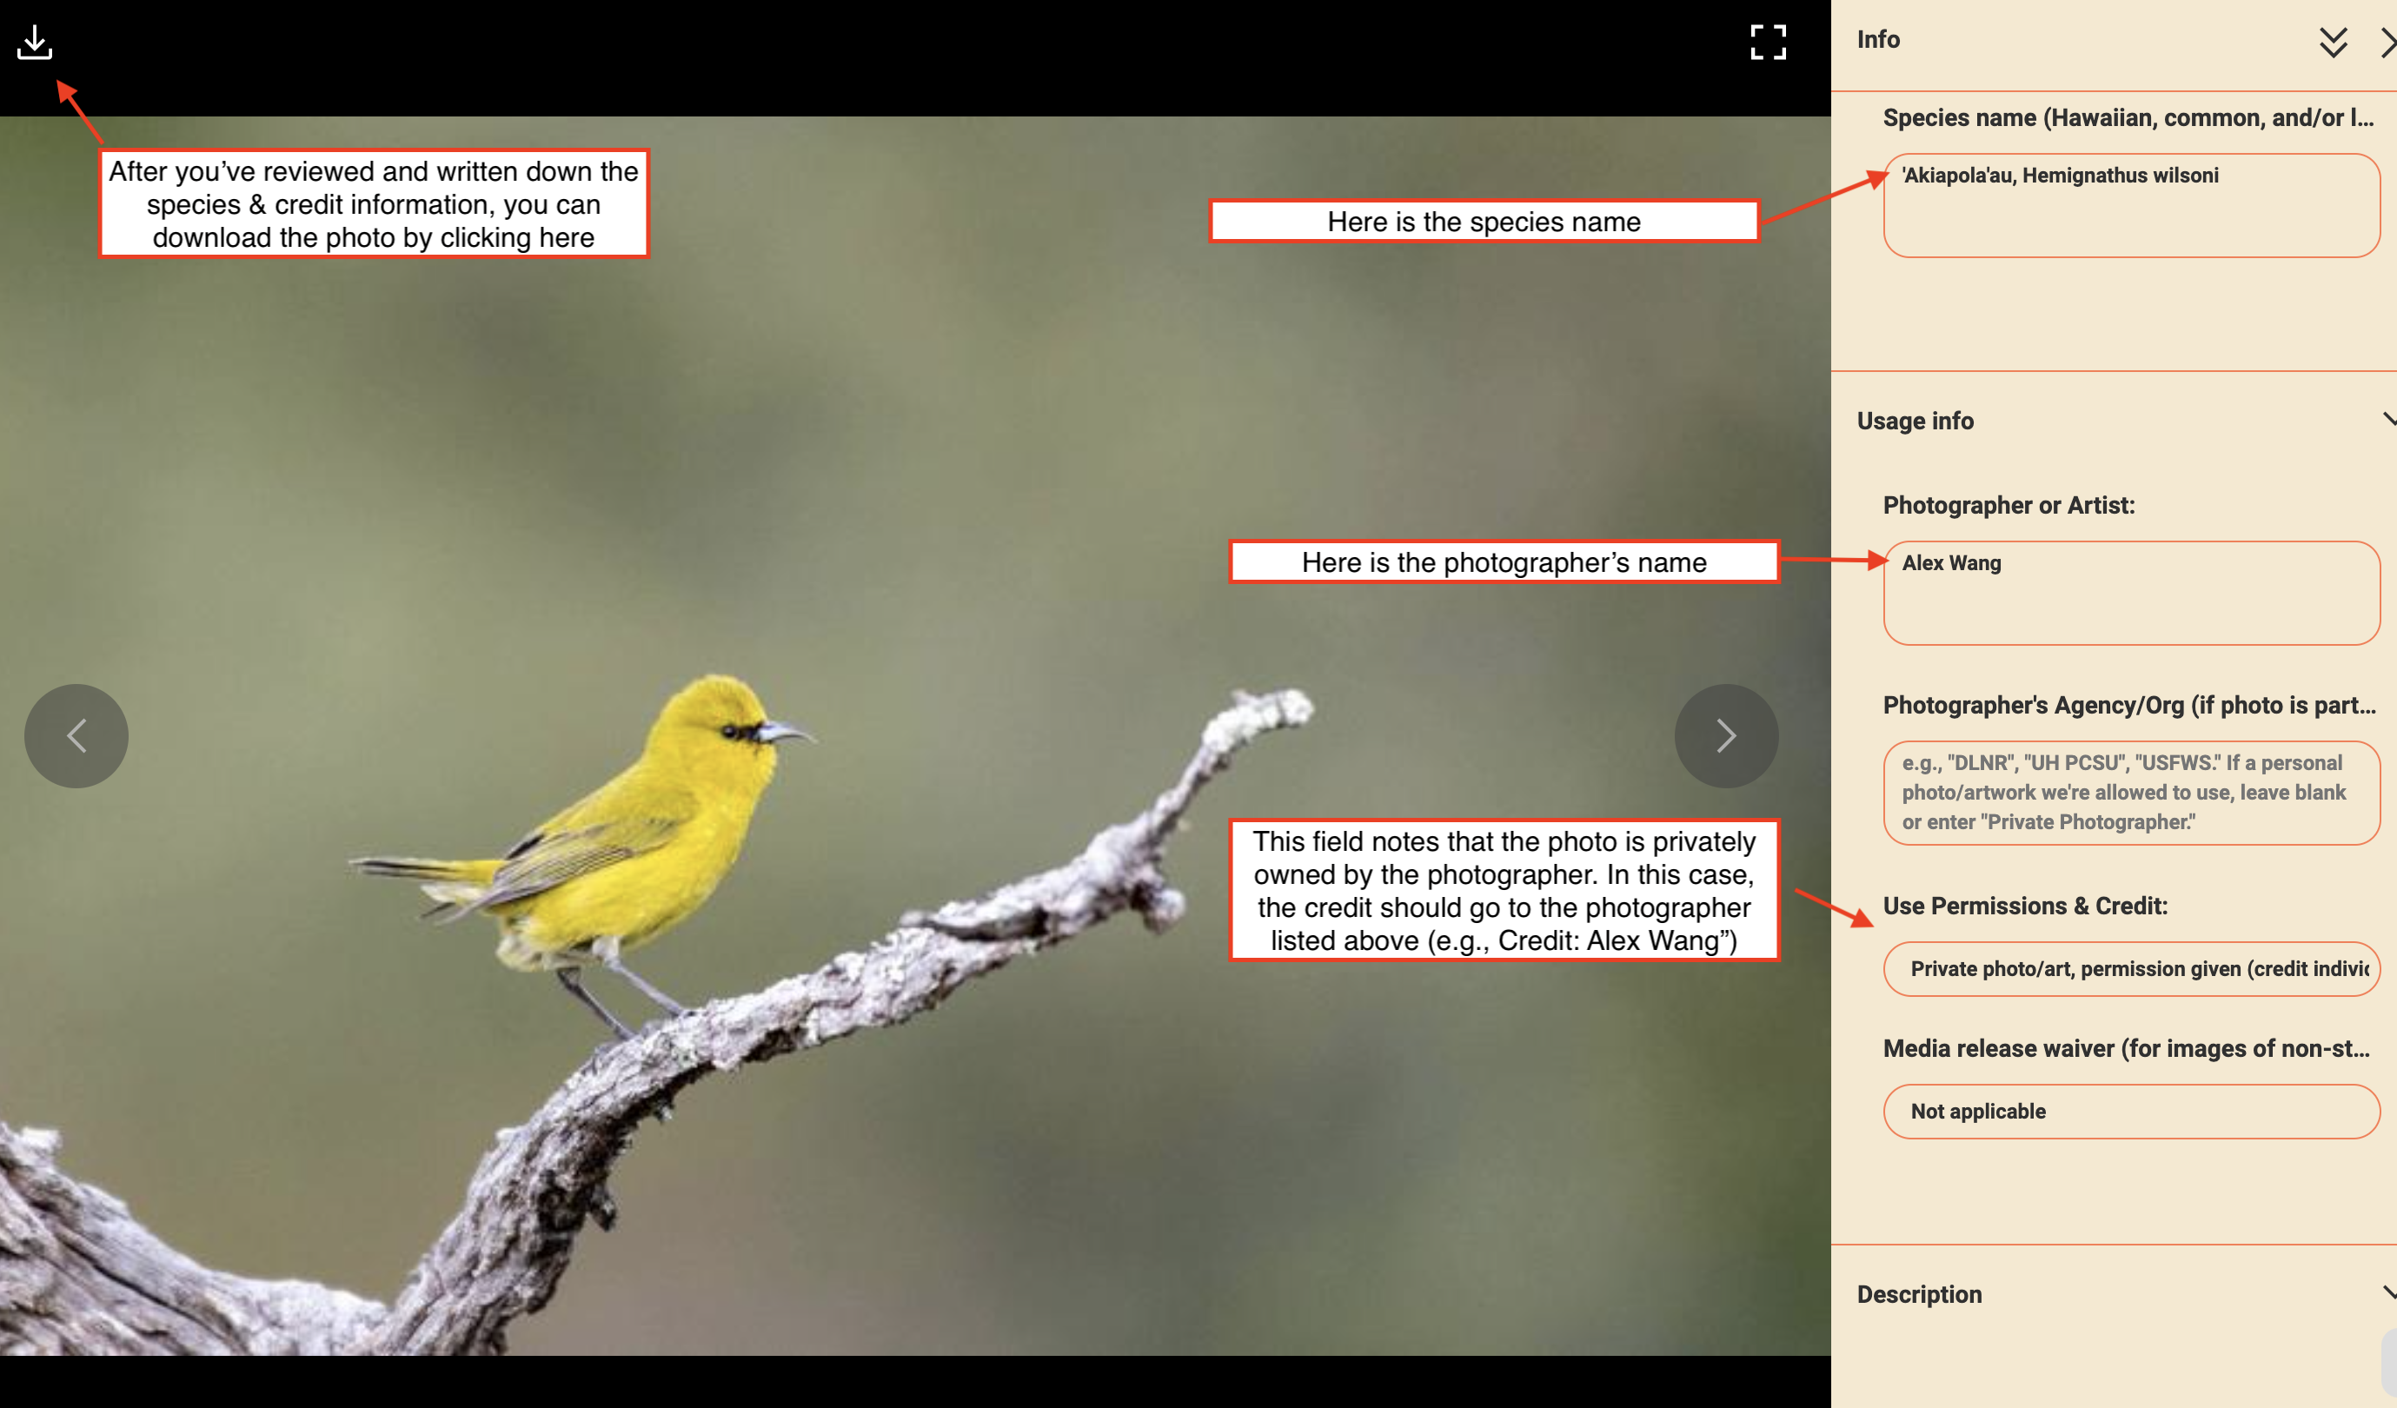Click the Use Permissions & Credit label
Image resolution: width=2397 pixels, height=1408 pixels.
click(2024, 906)
